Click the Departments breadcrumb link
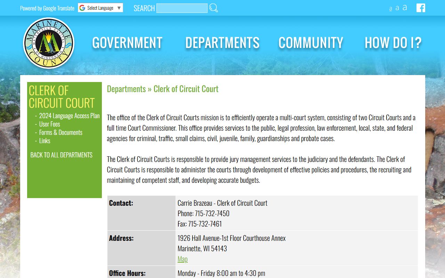This screenshot has width=445, height=278. coord(126,89)
